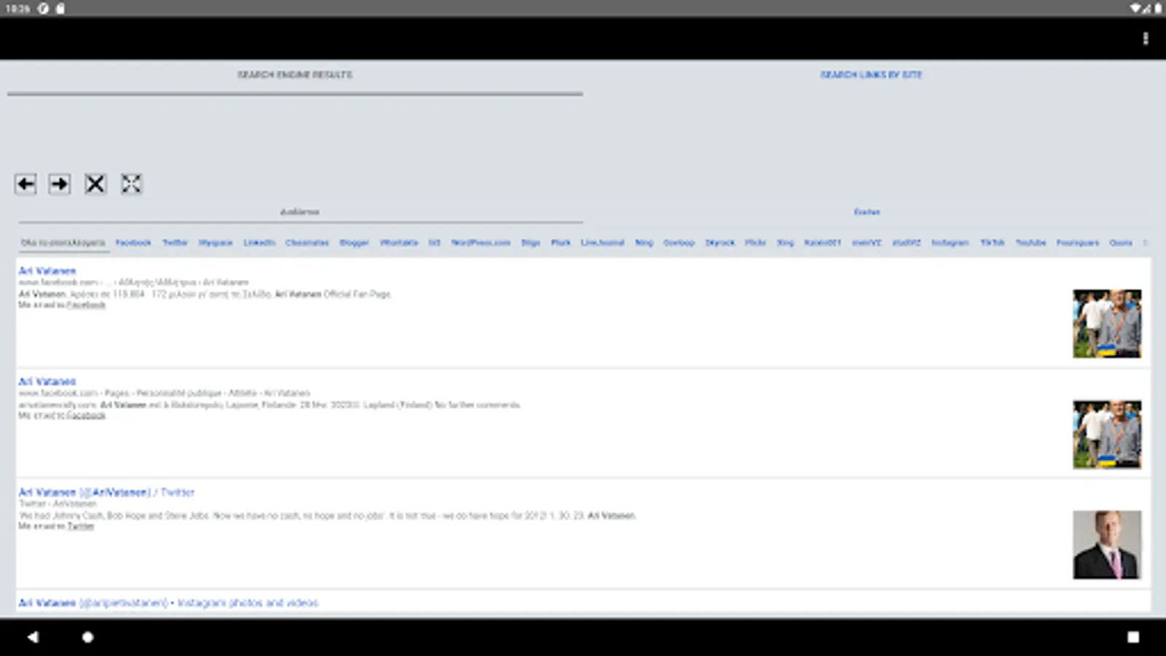Tap the Android home circle button

[x=87, y=637]
